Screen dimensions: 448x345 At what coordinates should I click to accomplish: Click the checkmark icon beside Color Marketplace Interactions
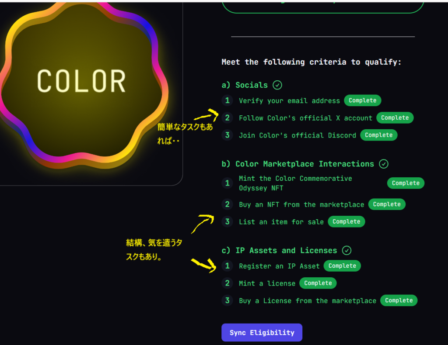(383, 164)
